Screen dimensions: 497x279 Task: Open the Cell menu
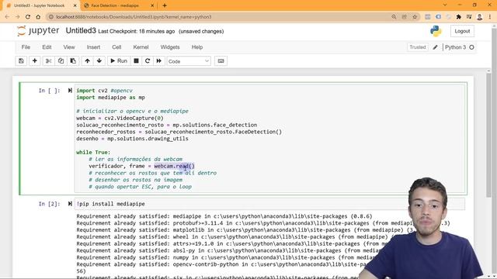point(116,47)
